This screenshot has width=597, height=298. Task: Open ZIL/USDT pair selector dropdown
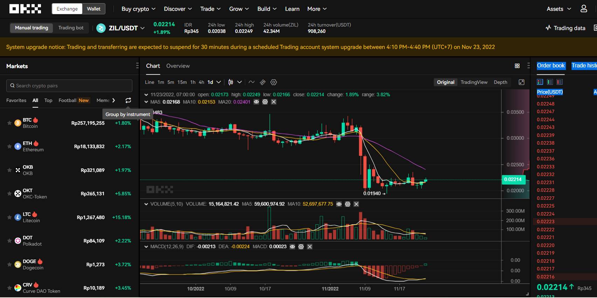[x=143, y=28]
